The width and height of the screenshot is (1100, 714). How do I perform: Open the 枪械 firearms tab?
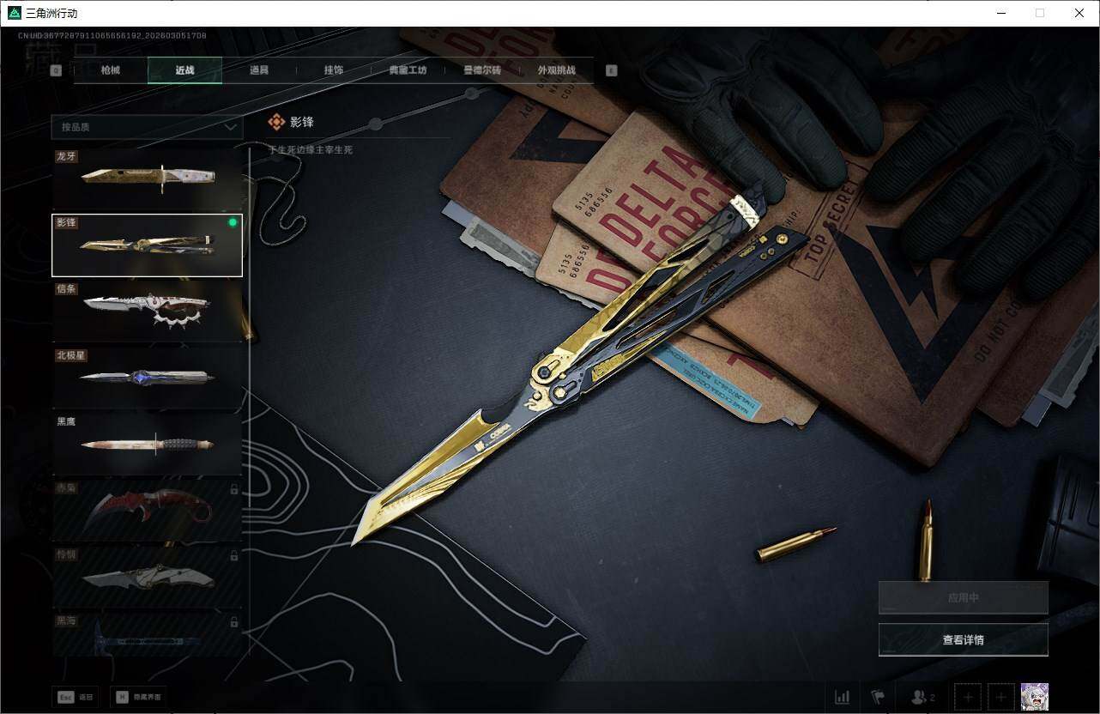[x=111, y=70]
